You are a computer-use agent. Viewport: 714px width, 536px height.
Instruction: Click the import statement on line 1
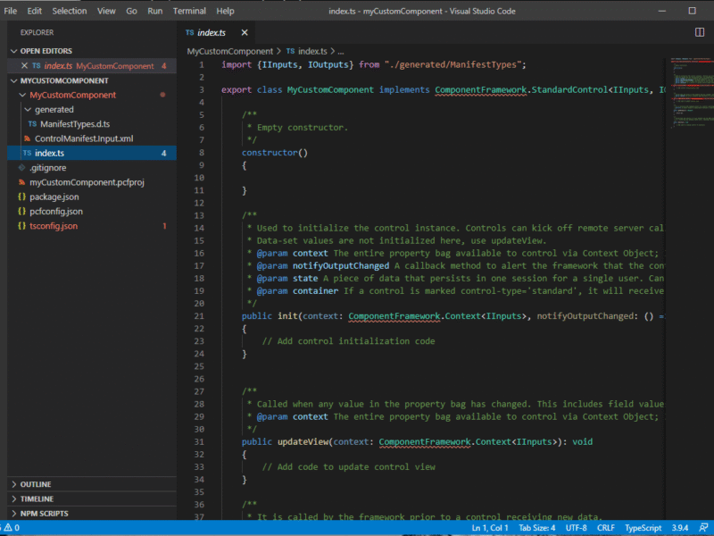[x=373, y=64]
